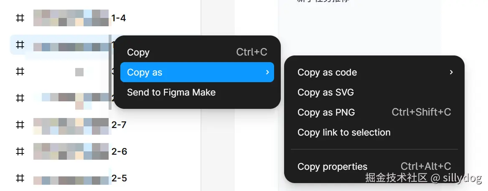Choose Copy as PNG
The height and width of the screenshot is (191, 488).
[326, 112]
